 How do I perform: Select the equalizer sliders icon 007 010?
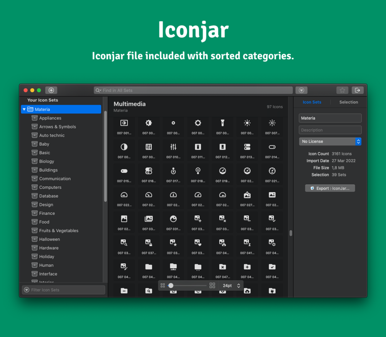173,147
